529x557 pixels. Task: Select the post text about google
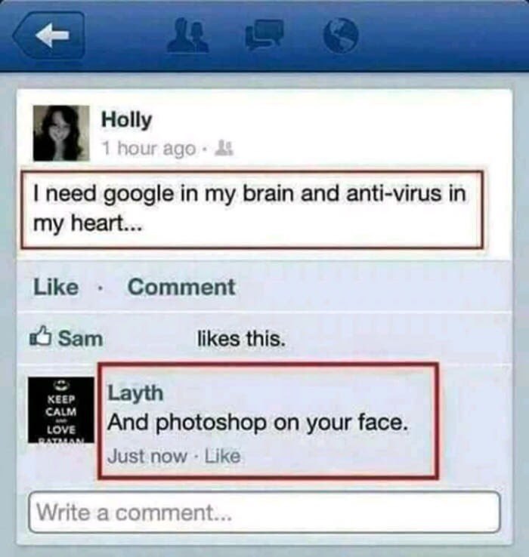click(x=249, y=208)
